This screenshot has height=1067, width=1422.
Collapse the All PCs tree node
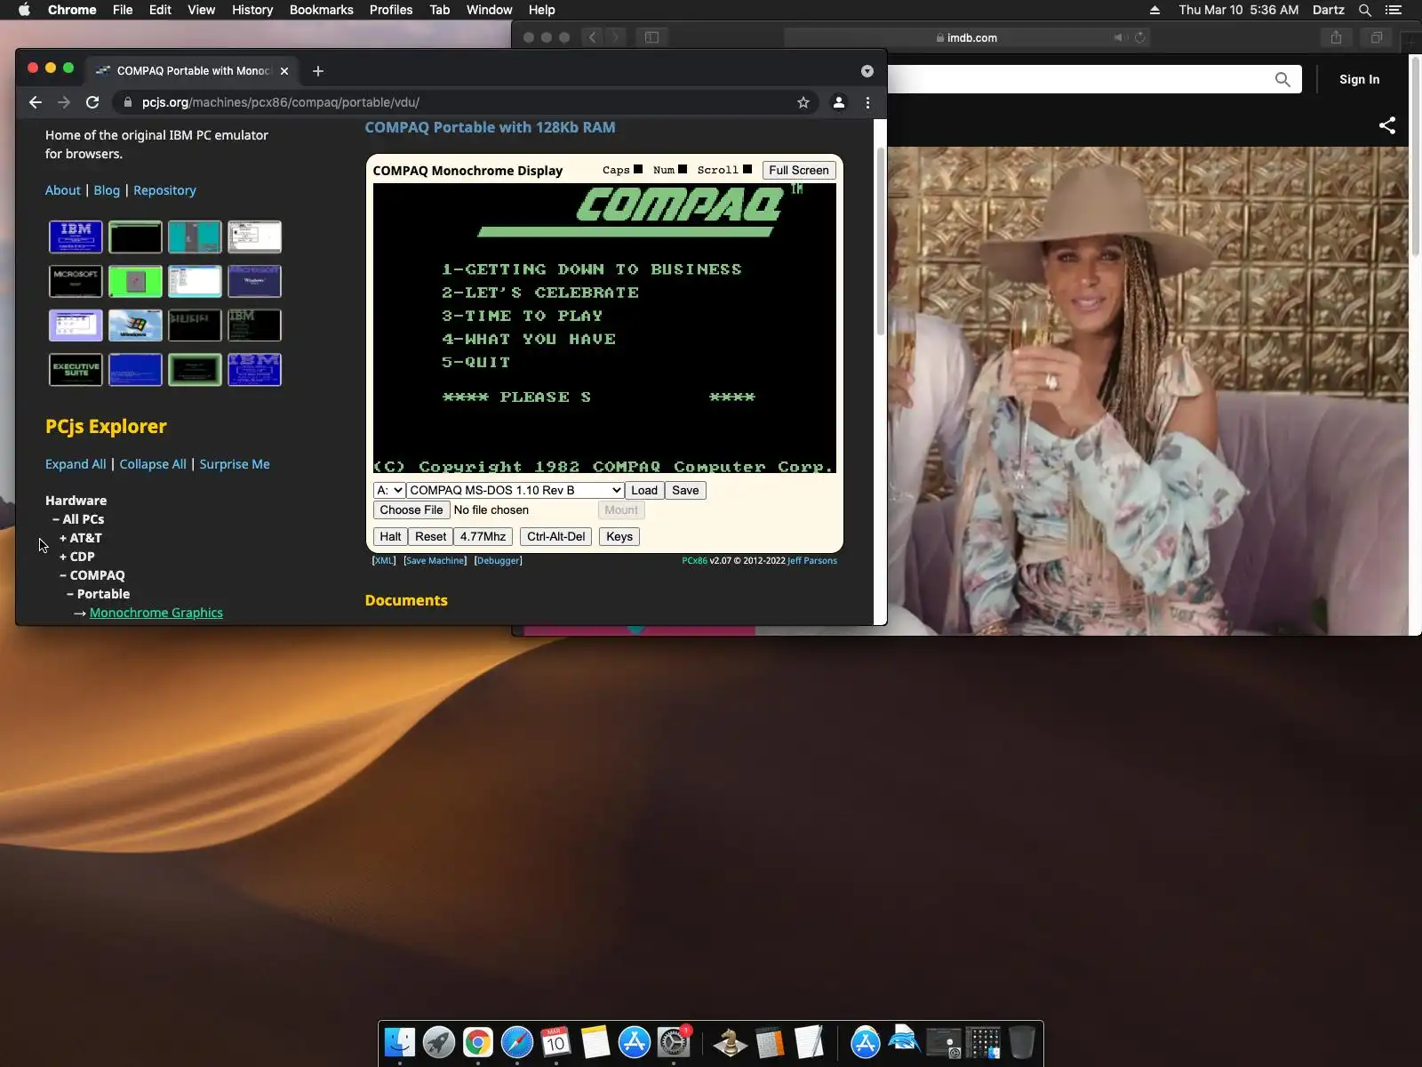78,519
